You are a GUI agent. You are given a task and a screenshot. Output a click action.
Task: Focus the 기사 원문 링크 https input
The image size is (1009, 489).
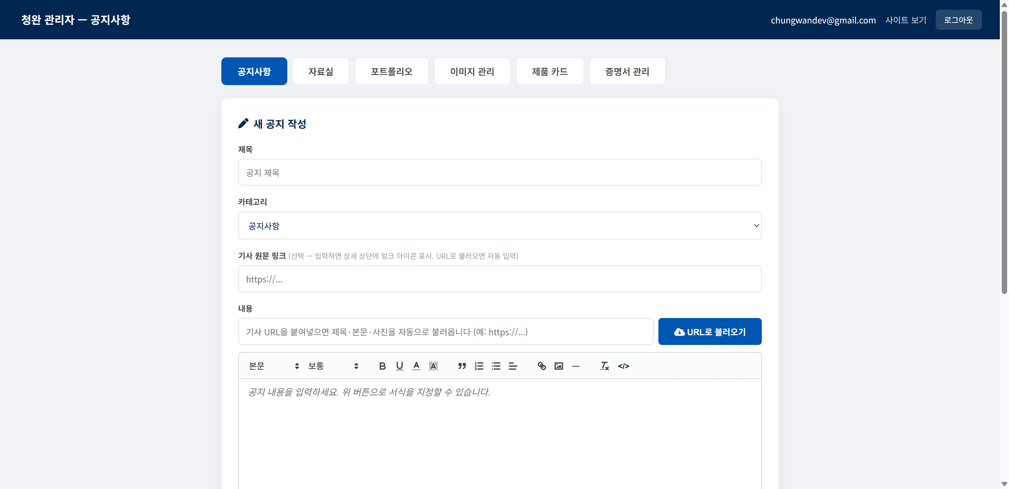pyautogui.click(x=500, y=279)
